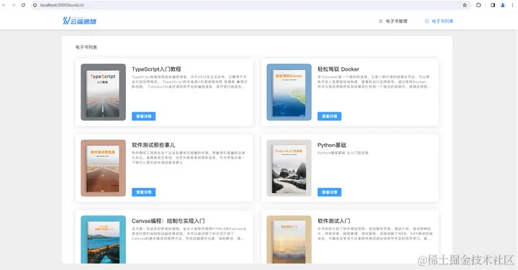Click the 软件测试那些事儿 description text
The height and width of the screenshot is (270, 518).
188,158
